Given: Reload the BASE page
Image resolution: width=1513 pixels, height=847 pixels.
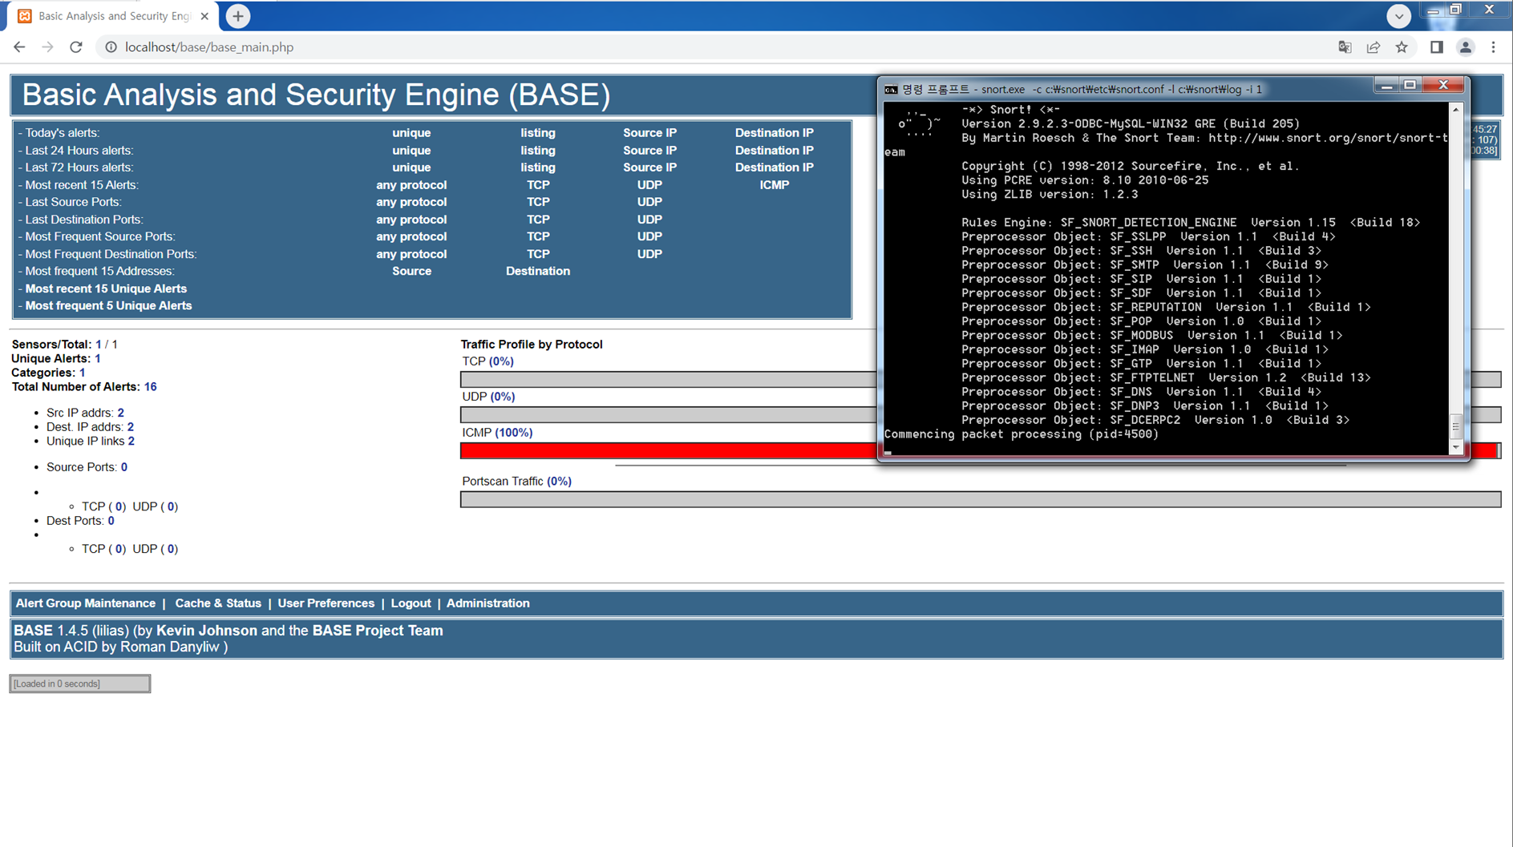Looking at the screenshot, I should tap(76, 47).
